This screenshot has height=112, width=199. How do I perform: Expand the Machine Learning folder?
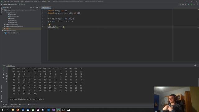pyautogui.click(x=5, y=25)
